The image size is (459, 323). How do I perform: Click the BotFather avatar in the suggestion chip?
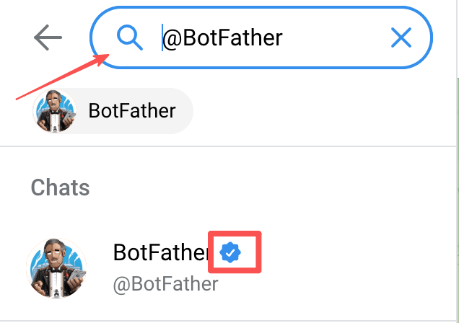coord(55,111)
